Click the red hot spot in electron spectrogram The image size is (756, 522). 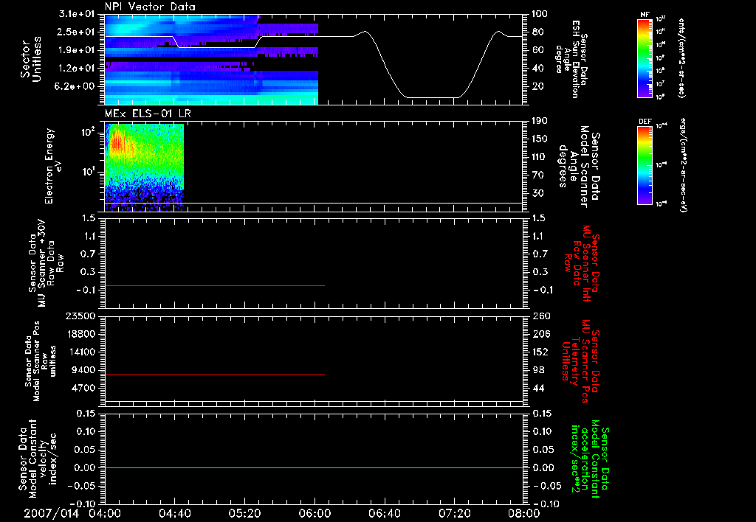pyautogui.click(x=117, y=144)
